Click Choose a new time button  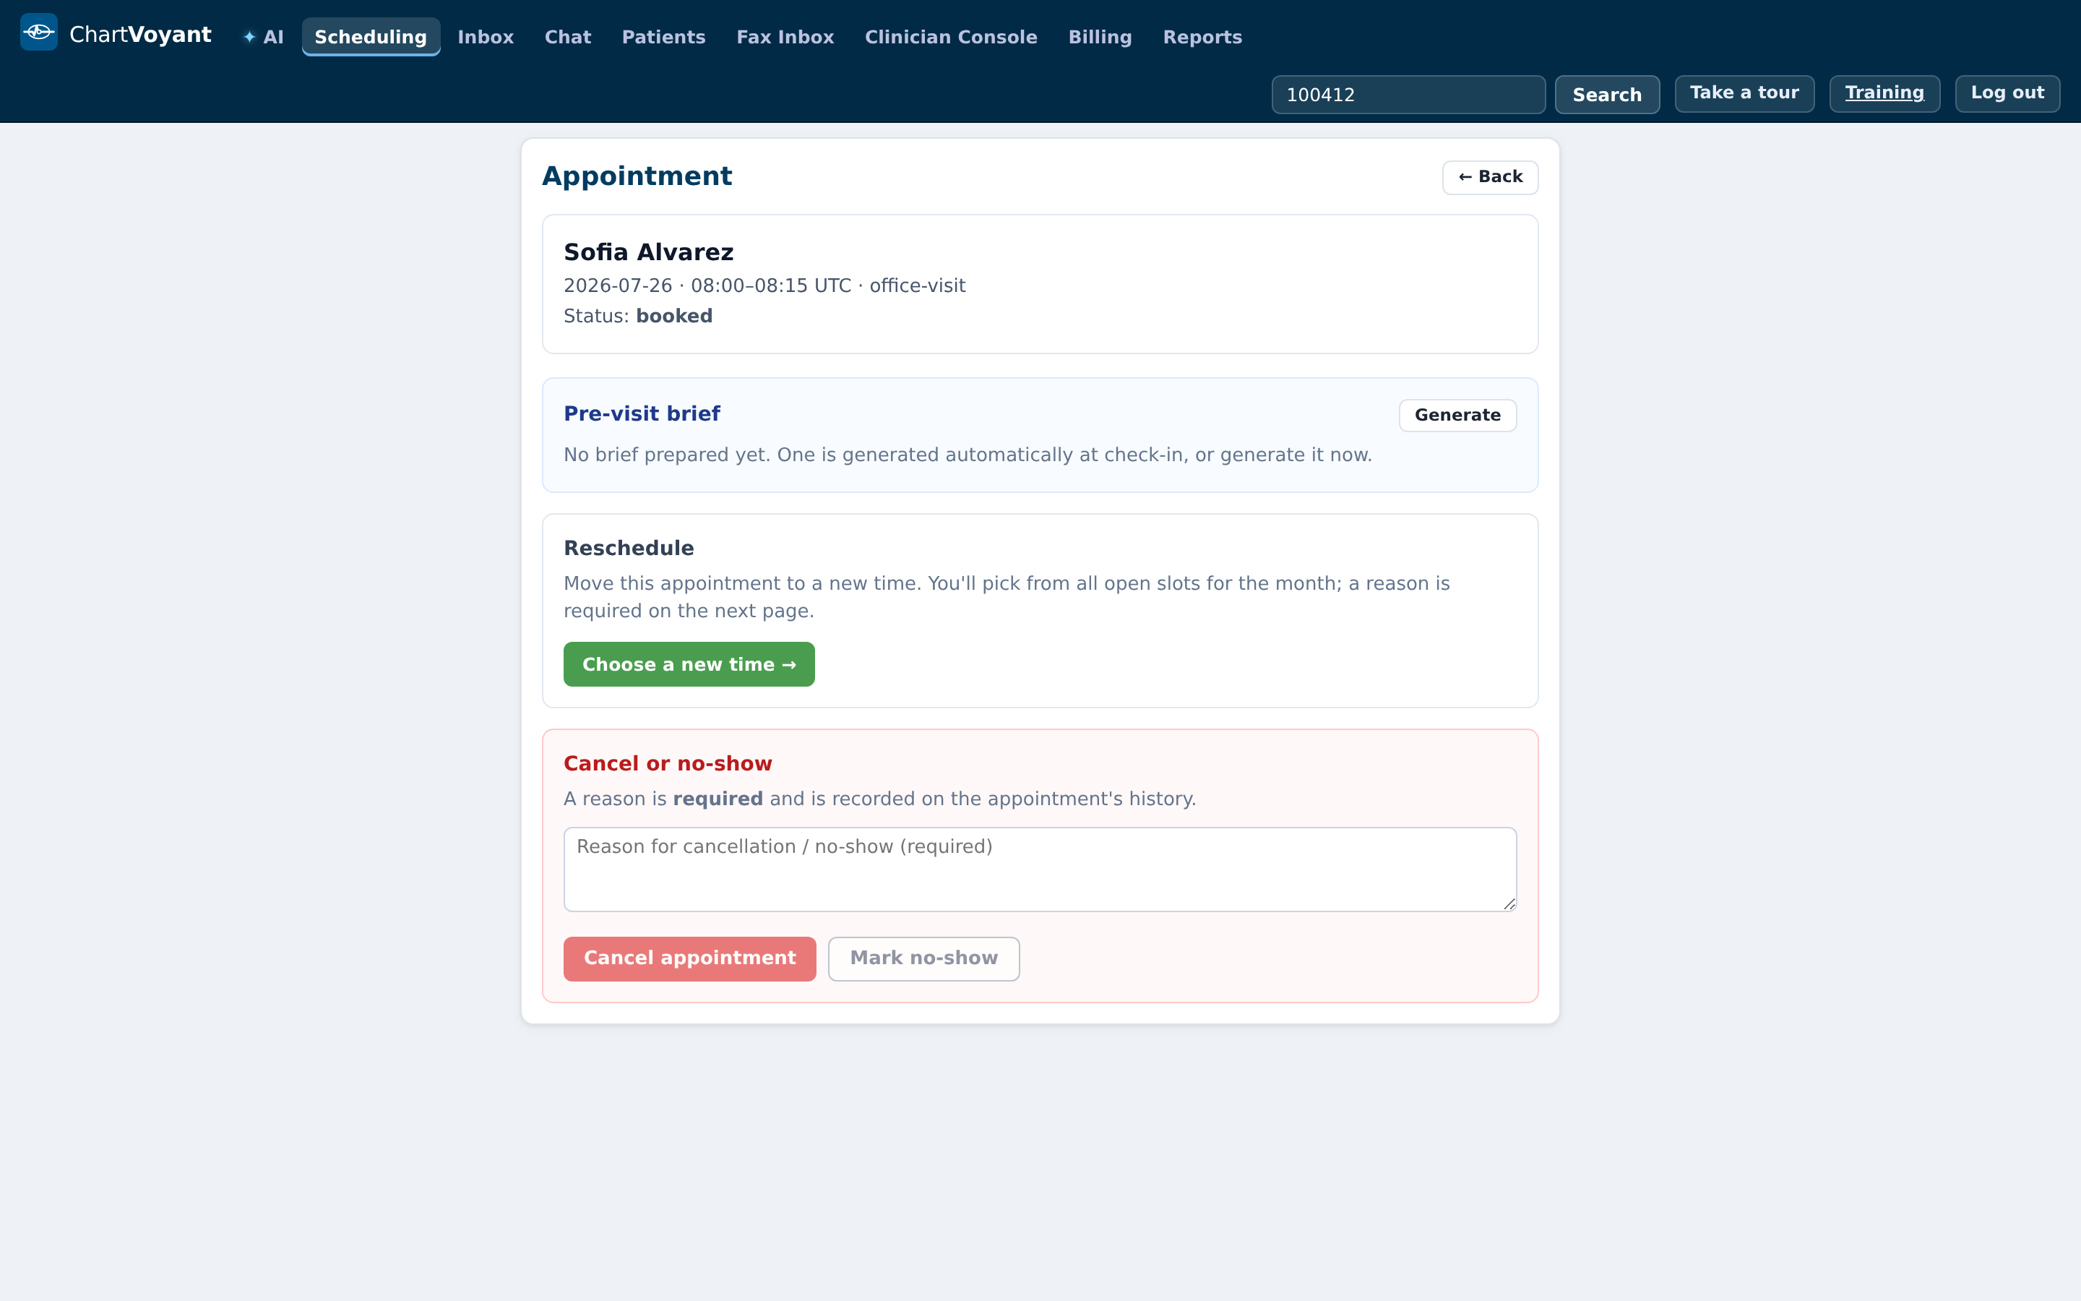click(x=689, y=664)
